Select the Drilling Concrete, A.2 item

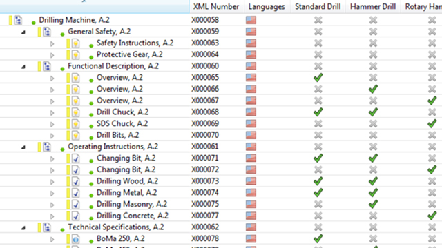click(x=133, y=216)
